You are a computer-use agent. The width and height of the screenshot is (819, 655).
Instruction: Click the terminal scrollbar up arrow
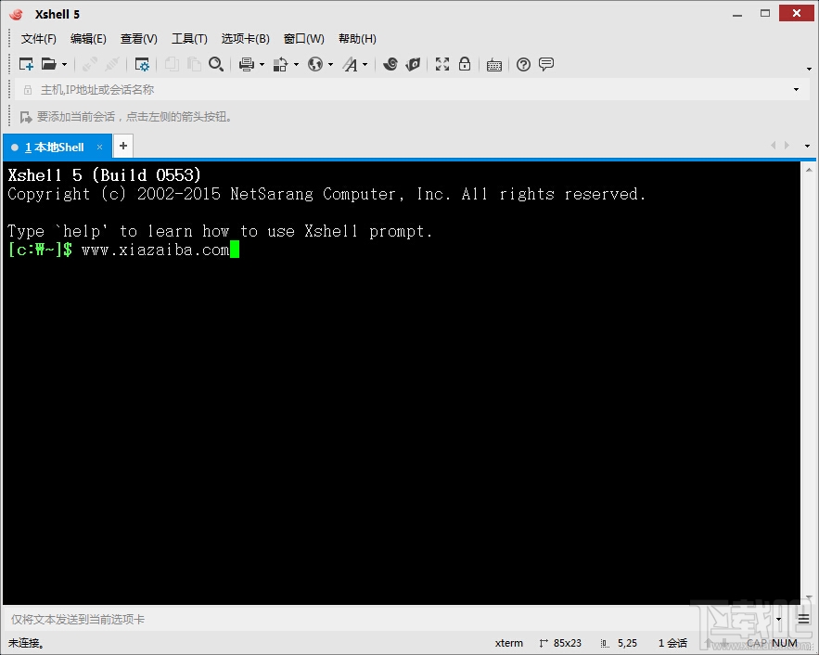809,170
